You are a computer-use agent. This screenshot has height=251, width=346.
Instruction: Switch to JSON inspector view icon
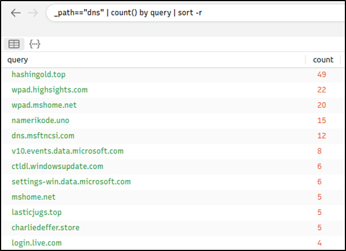35,44
